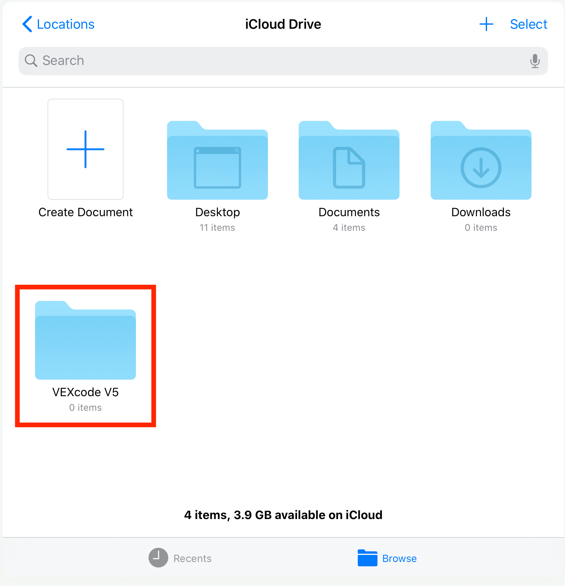Open the Documents folder icon
Screen dimensions: 565x586
pos(349,160)
